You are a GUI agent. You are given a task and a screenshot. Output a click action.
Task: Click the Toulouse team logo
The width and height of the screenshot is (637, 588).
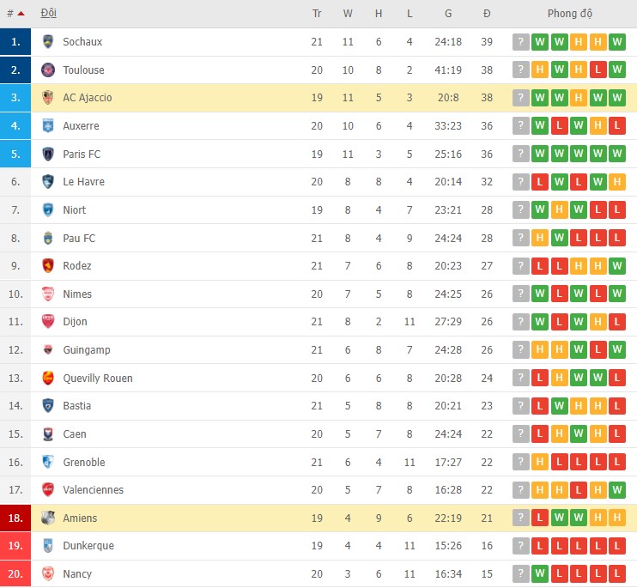(x=48, y=70)
